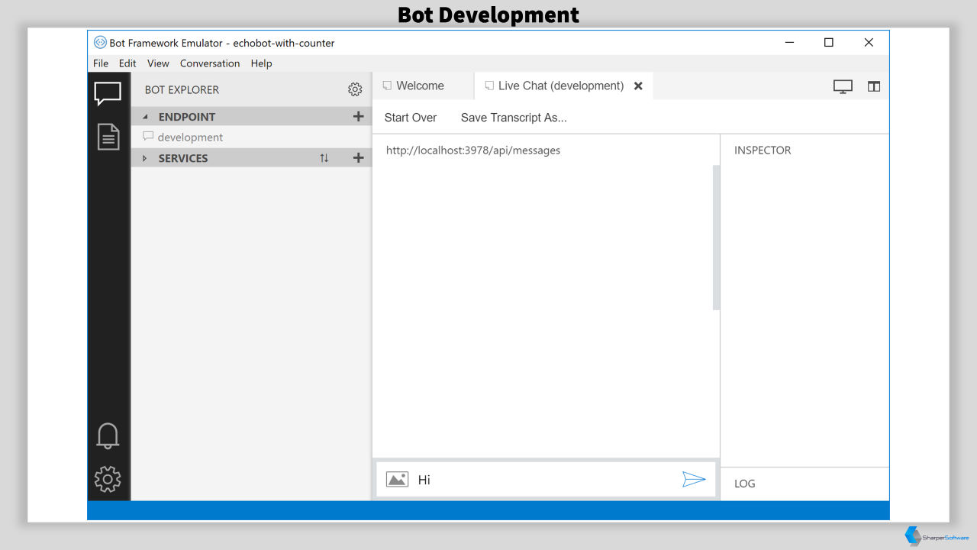Screen dimensions: 977x550
Task: Click the Bot Framework Emulator title bar logo
Action: pos(100,43)
